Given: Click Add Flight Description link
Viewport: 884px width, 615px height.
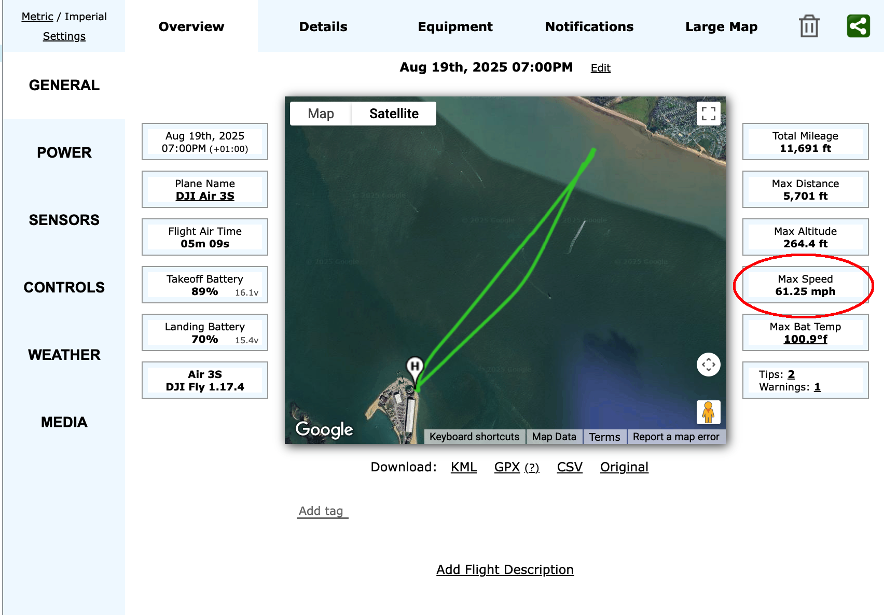Looking at the screenshot, I should point(505,569).
